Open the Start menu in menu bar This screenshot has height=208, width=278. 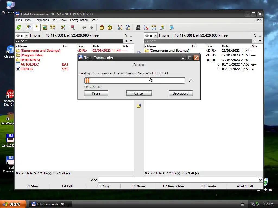pyautogui.click(x=94, y=20)
